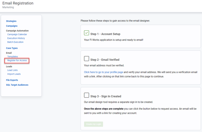The height and width of the screenshot is (132, 202).
Task: Open email Templates
Action: point(13,57)
